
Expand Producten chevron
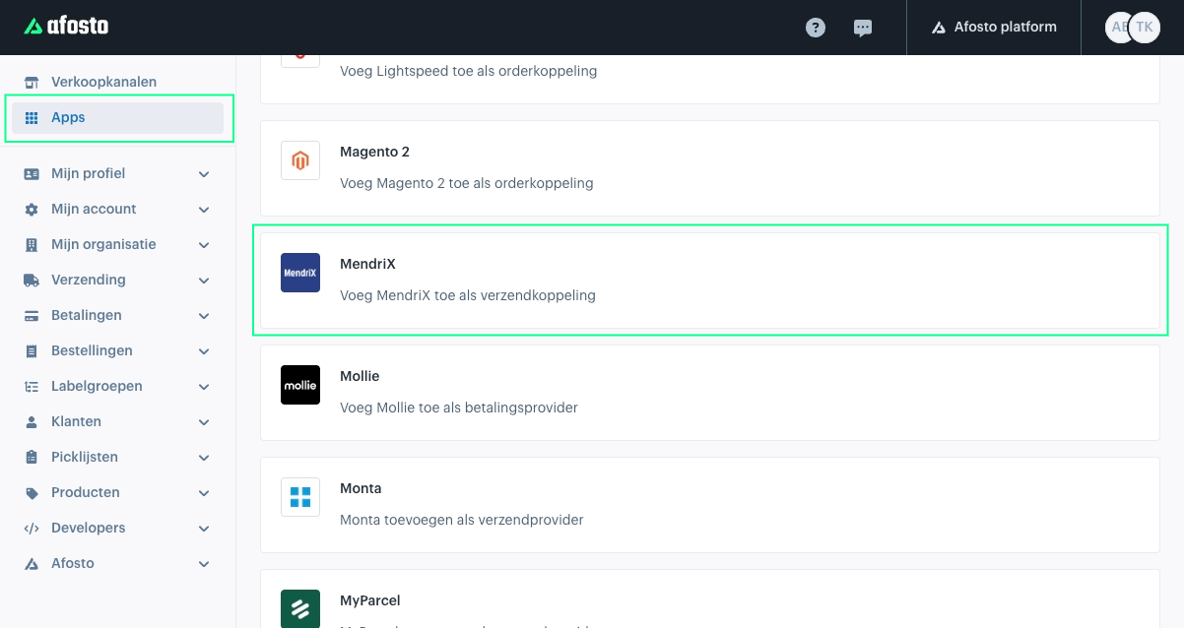[204, 493]
